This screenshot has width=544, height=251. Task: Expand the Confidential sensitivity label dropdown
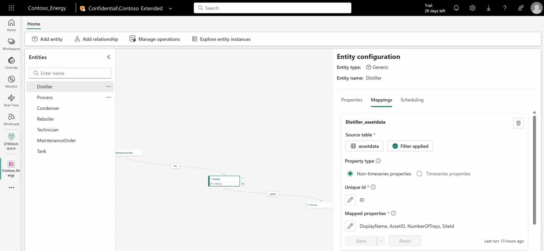171,8
